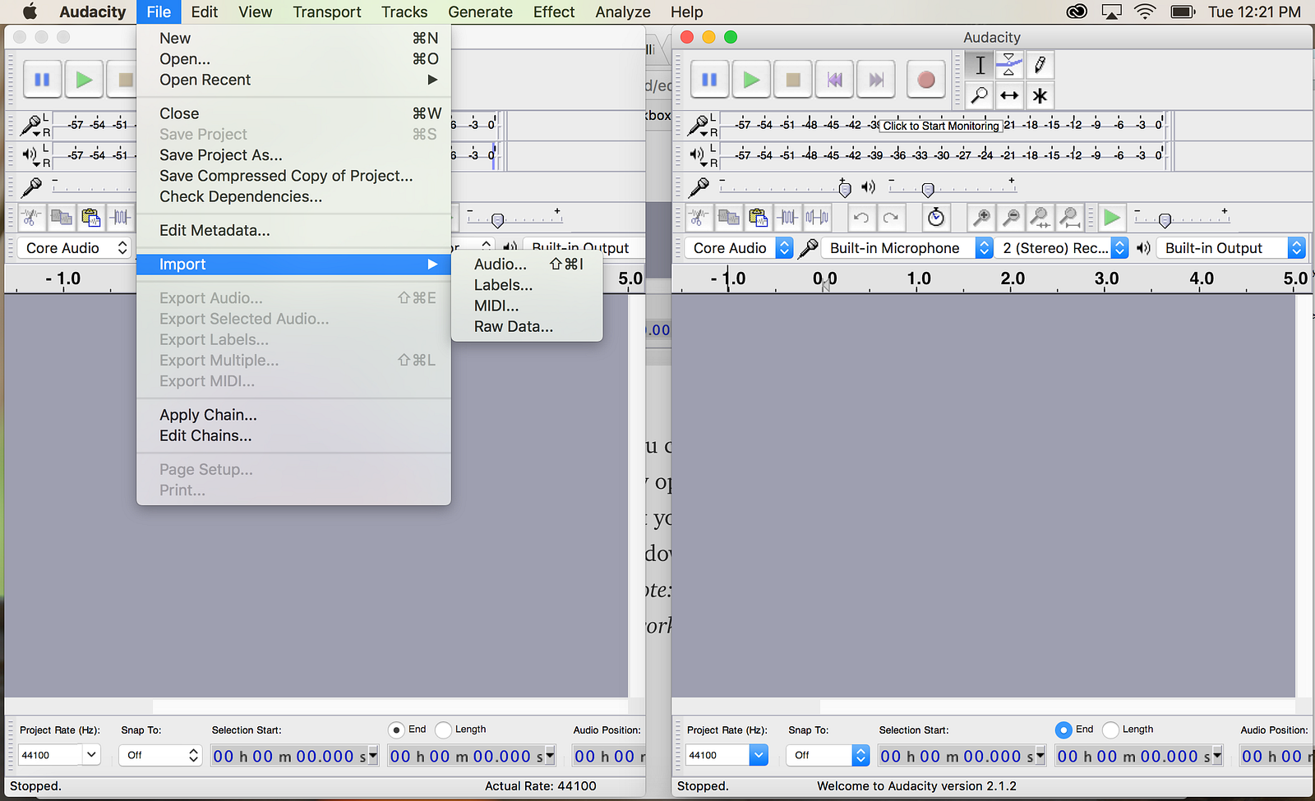Image resolution: width=1315 pixels, height=801 pixels.
Task: Select the Length radio button in left window
Action: (x=443, y=730)
